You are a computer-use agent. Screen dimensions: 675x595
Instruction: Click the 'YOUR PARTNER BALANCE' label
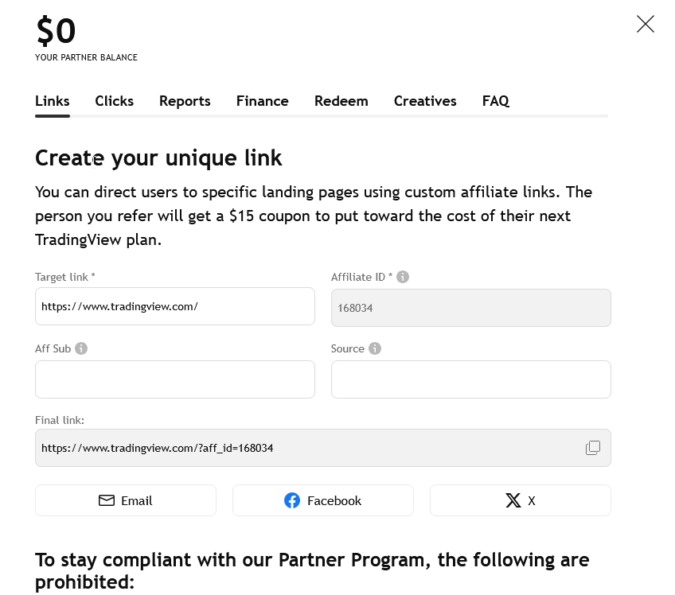(x=86, y=57)
